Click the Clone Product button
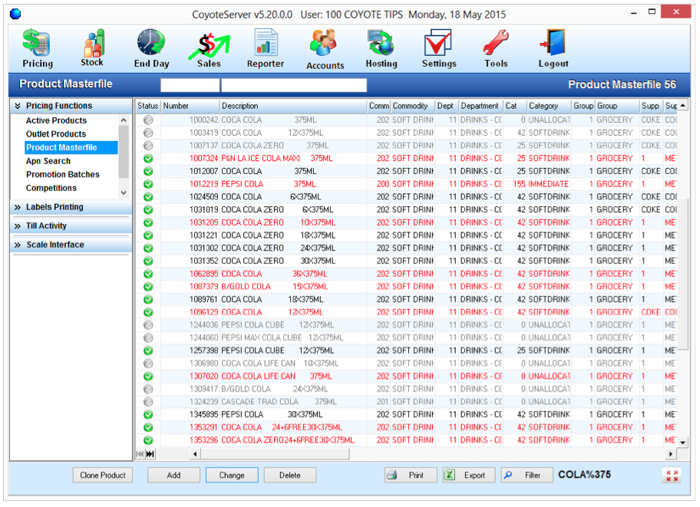Screen dimensions: 700x507 pos(103,476)
